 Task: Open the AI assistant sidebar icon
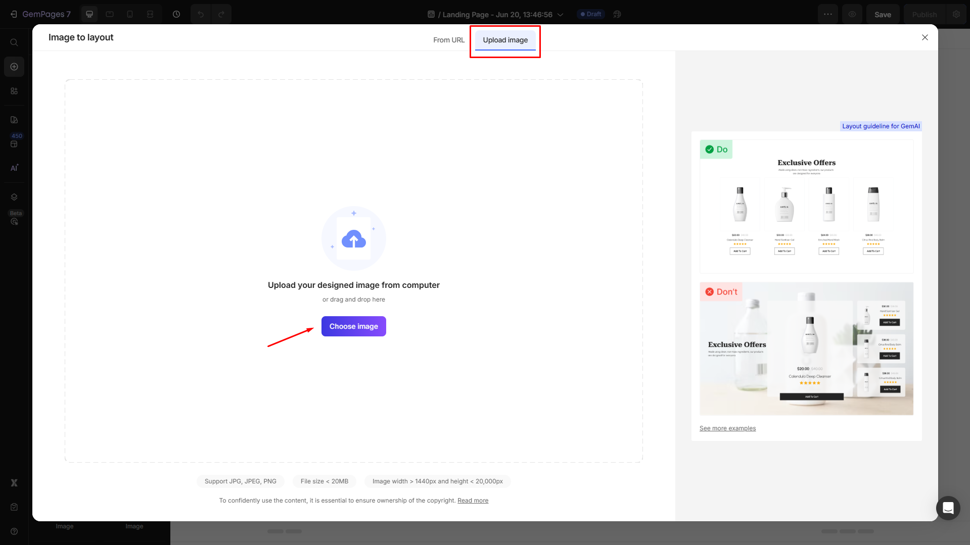click(14, 168)
